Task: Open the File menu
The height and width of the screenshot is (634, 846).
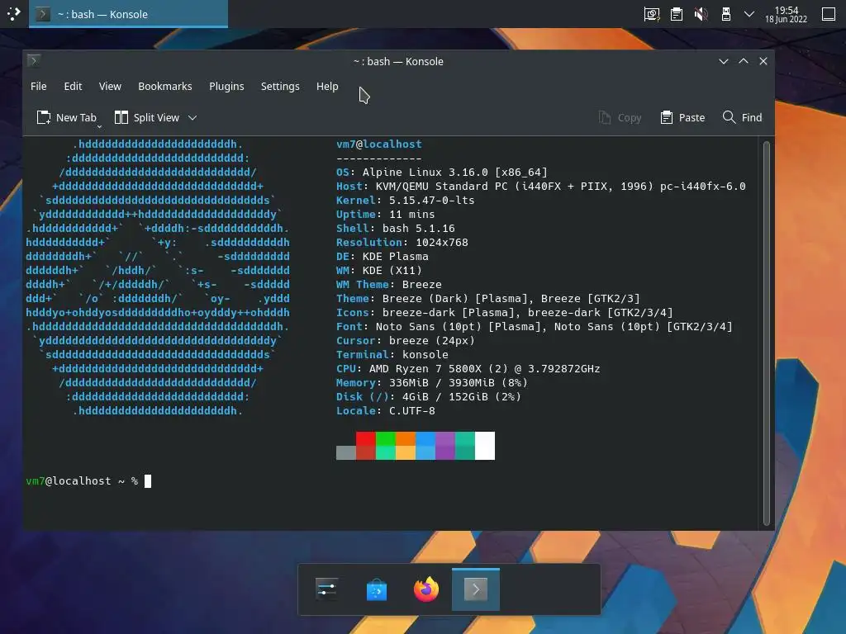Action: tap(38, 86)
